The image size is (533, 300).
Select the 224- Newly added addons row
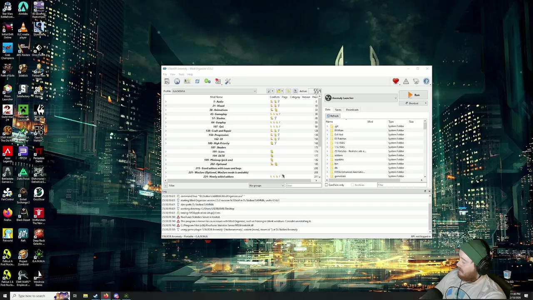(x=241, y=177)
